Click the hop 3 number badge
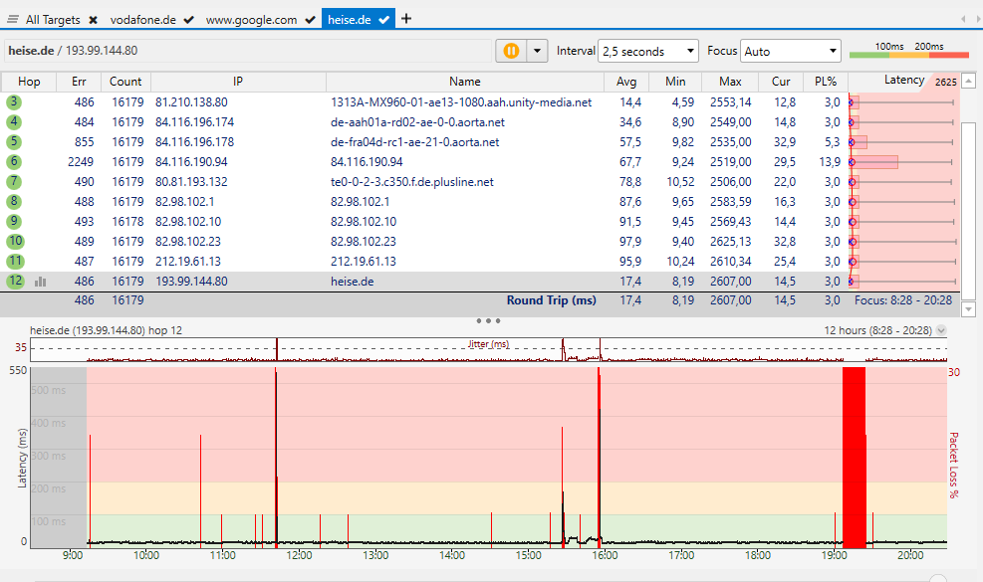This screenshot has height=582, width=983. coord(14,101)
